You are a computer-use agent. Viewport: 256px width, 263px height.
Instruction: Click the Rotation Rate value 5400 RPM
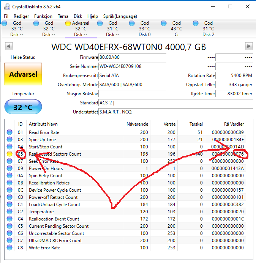pos(234,76)
